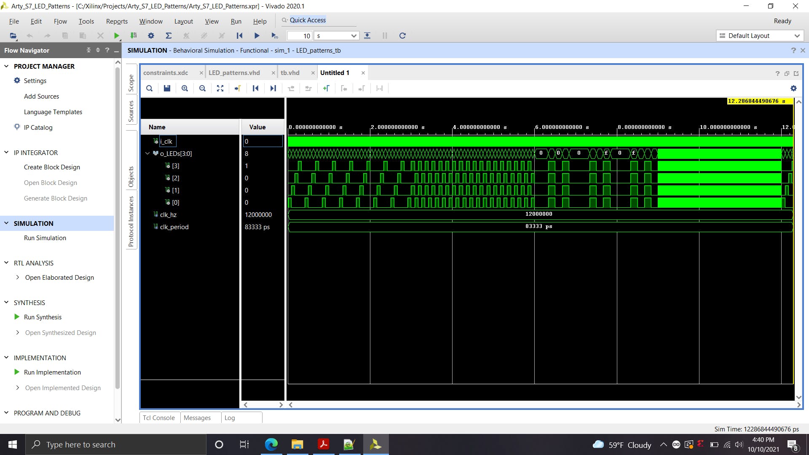Open the Tcl Console tab
The image size is (809, 455).
159,418
